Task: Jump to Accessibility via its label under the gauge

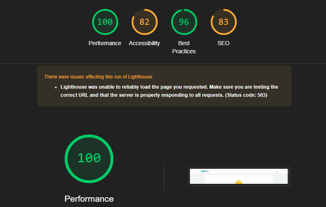Action: point(144,43)
